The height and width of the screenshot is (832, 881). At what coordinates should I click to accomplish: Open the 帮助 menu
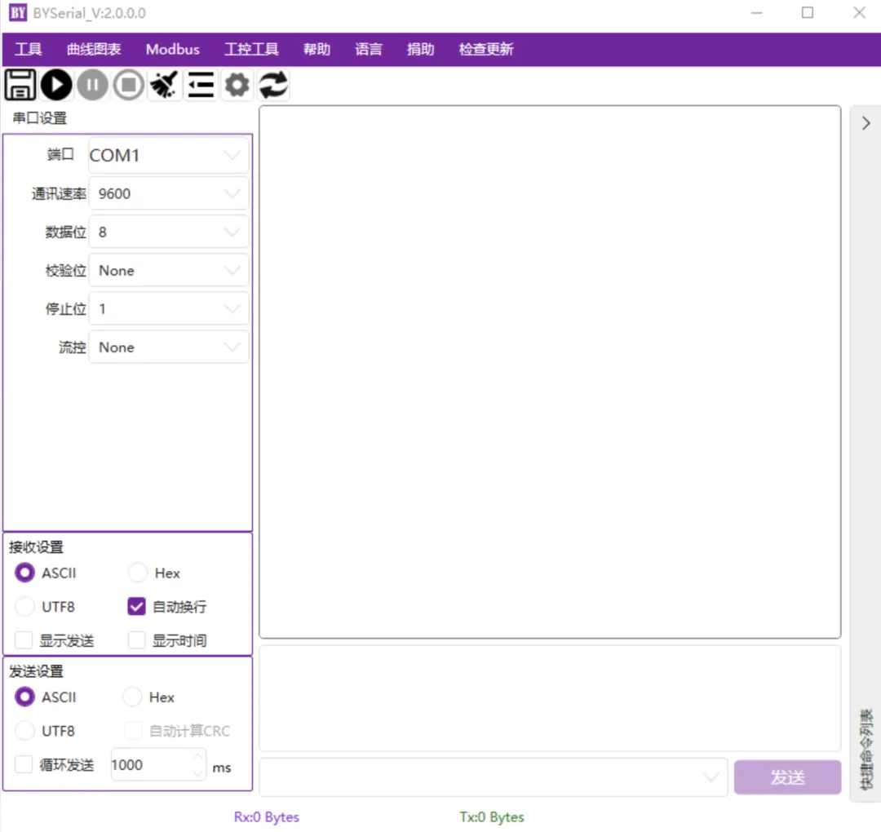pyautogui.click(x=317, y=50)
